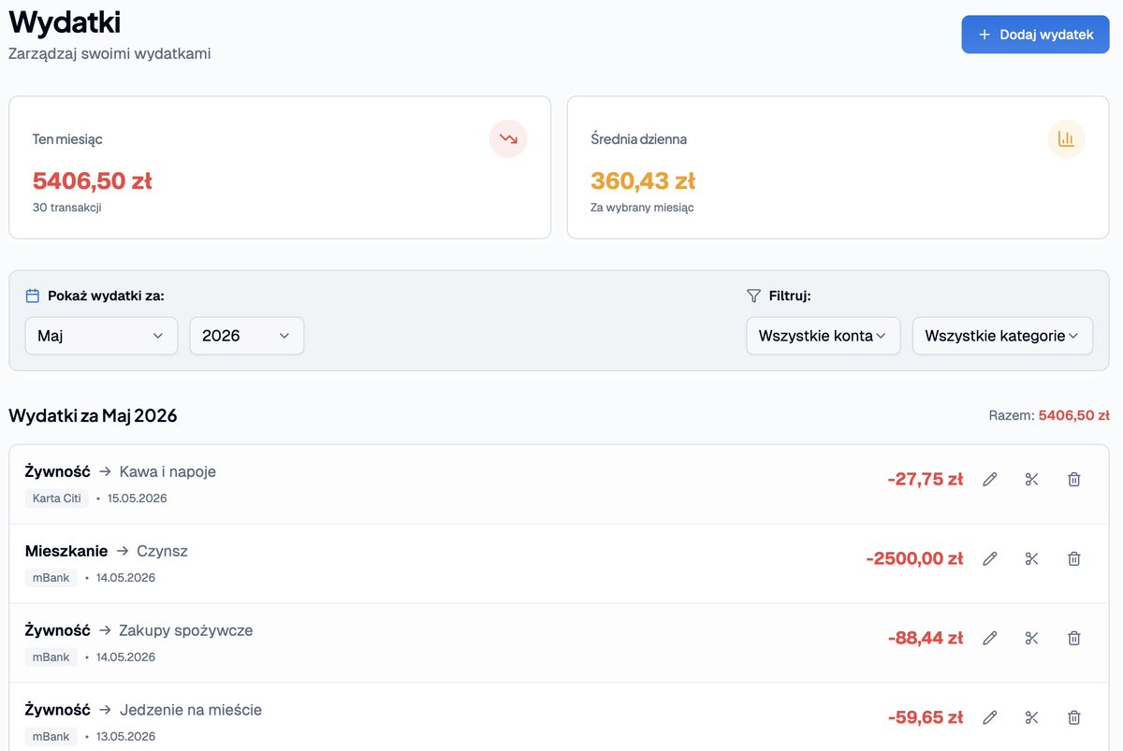The height and width of the screenshot is (751, 1123).
Task: Click the Ten miesiąc card title
Action: point(67,139)
